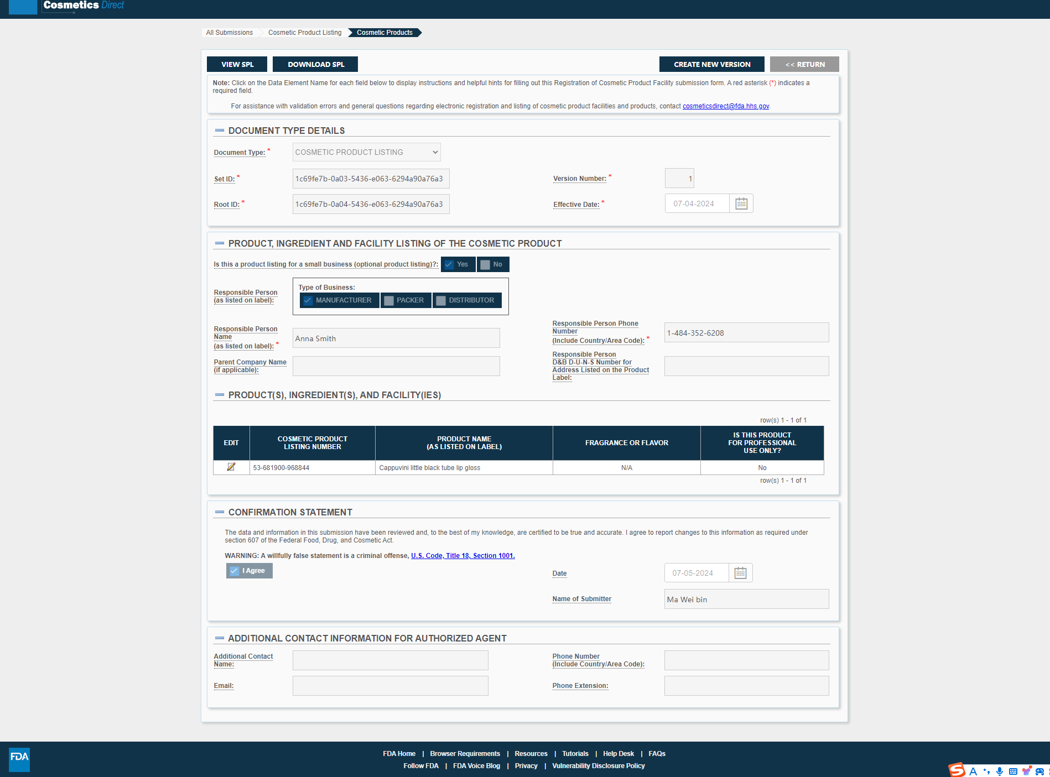
Task: Toggle the I Agree checkbox
Action: (x=235, y=571)
